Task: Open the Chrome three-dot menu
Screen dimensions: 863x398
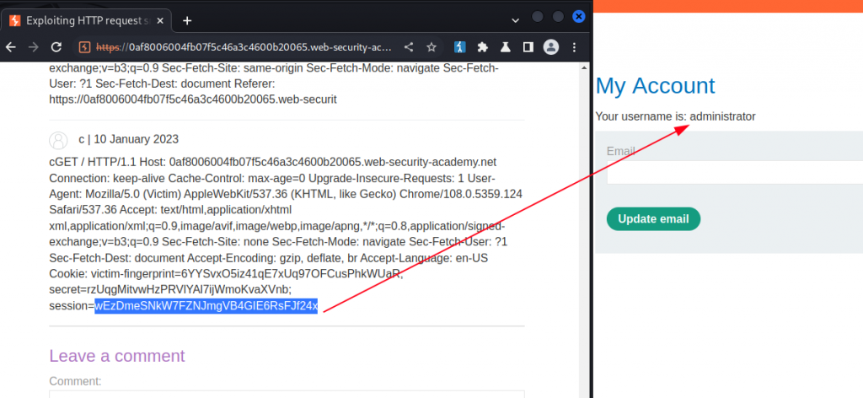Action: click(575, 47)
